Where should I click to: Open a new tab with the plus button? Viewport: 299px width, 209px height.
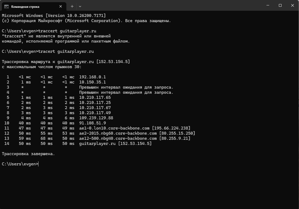coord(72,6)
